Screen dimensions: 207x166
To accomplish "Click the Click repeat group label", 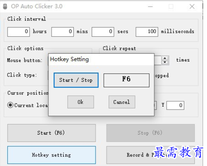I will coord(119,48).
